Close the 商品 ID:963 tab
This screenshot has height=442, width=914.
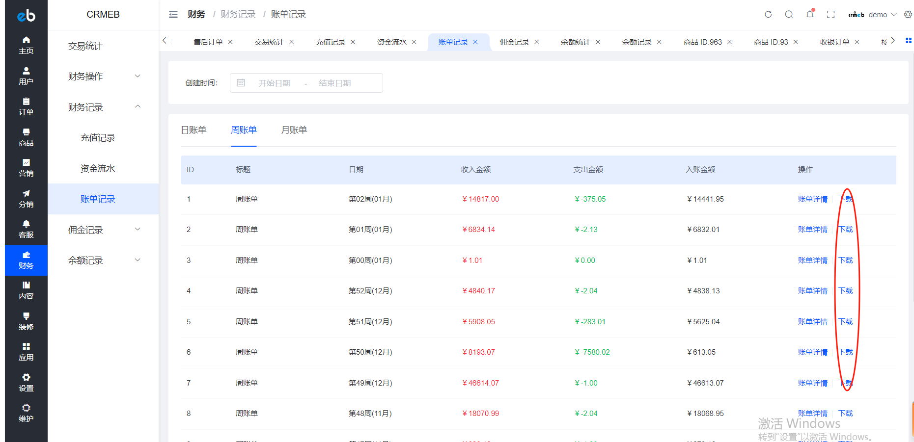(x=729, y=42)
